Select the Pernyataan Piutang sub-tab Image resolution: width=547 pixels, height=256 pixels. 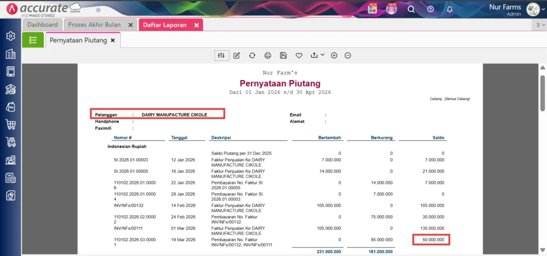click(78, 40)
